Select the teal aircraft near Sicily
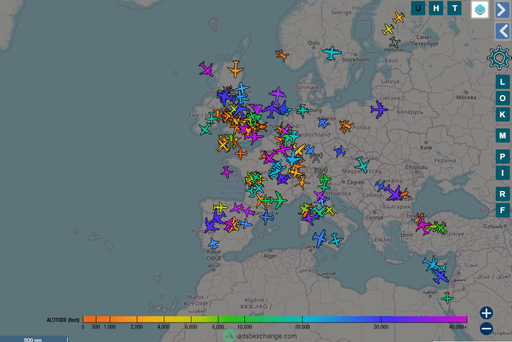 pos(336,240)
